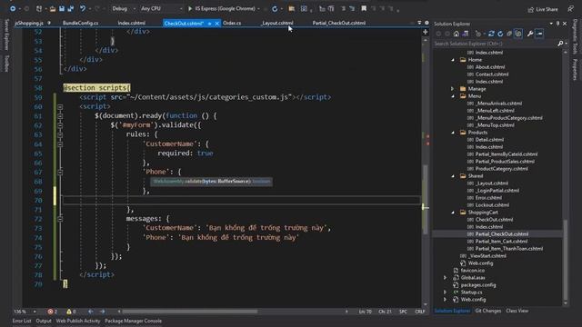Click the errors count indicator in status strip
The height and width of the screenshot is (327, 582).
(x=53, y=312)
